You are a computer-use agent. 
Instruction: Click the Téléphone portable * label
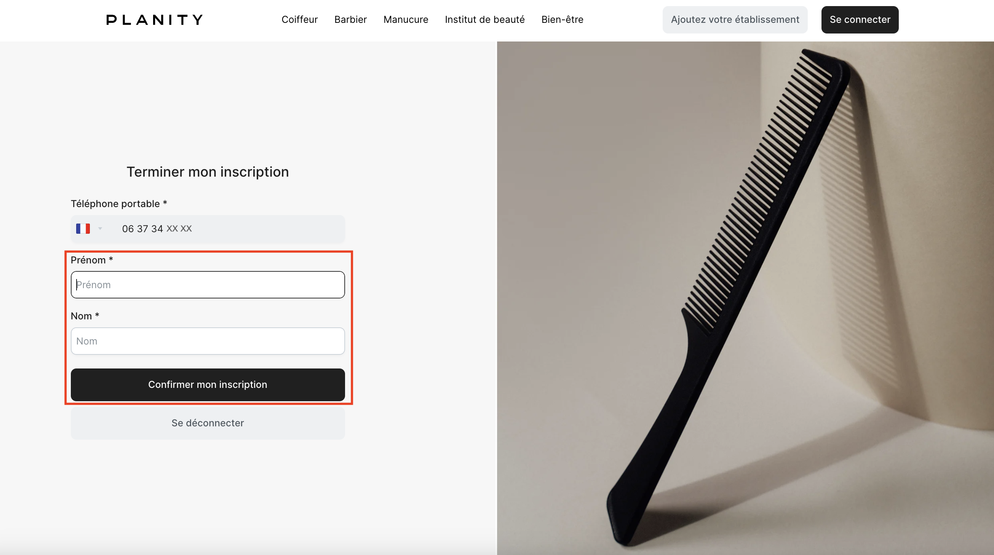[119, 204]
